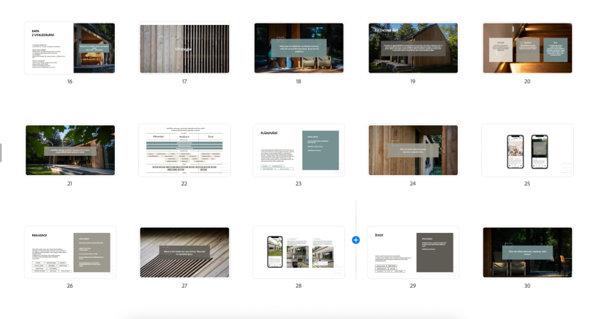Select slide 20 with three text cards
Screen dimensions: 594x319
click(x=528, y=48)
